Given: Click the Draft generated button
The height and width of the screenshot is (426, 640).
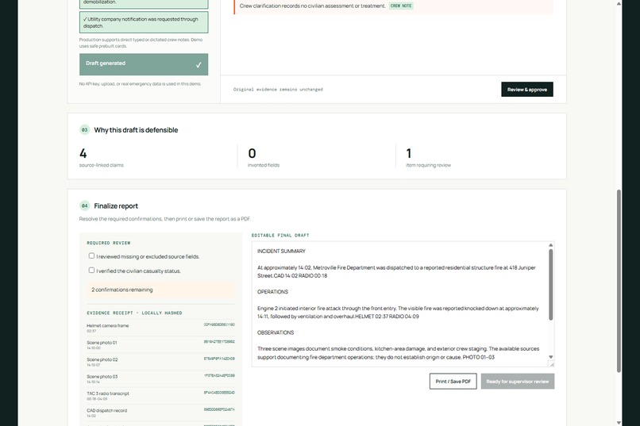Looking at the screenshot, I should pyautogui.click(x=144, y=64).
